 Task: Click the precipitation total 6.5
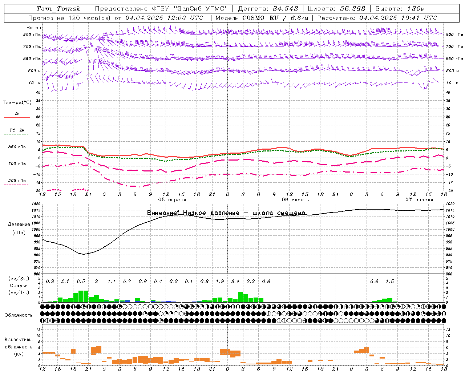click(81, 282)
